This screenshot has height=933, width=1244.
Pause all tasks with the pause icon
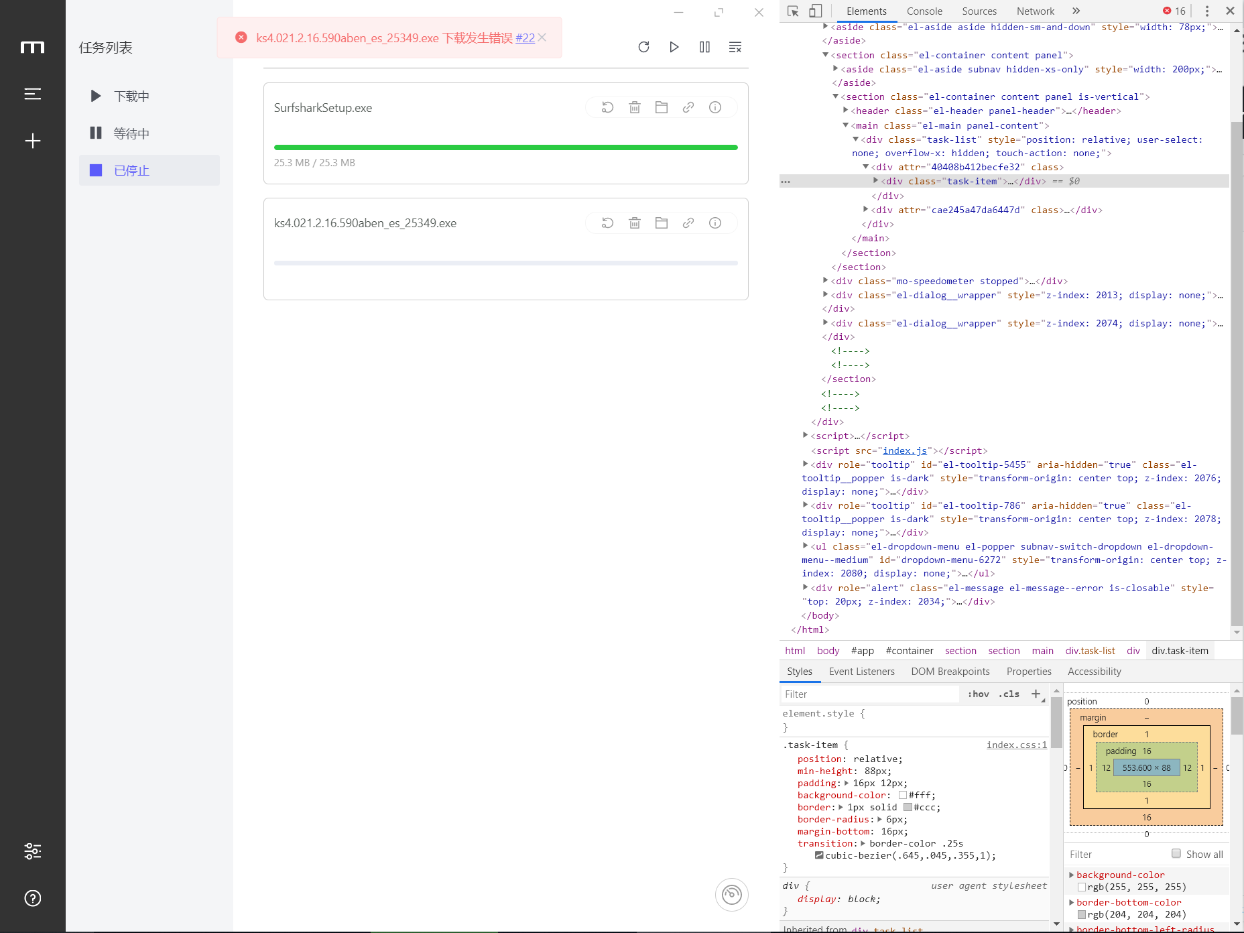coord(704,47)
